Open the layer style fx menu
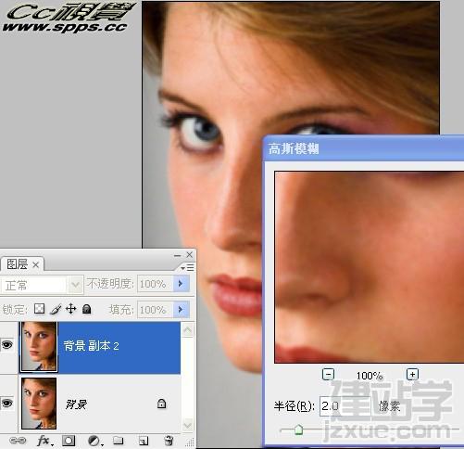464x449 pixels. tap(44, 441)
